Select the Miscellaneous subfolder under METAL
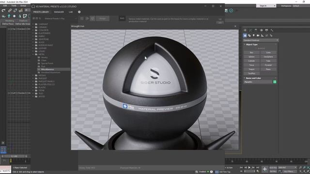Image resolution: width=310 pixels, height=174 pixels. (47, 70)
